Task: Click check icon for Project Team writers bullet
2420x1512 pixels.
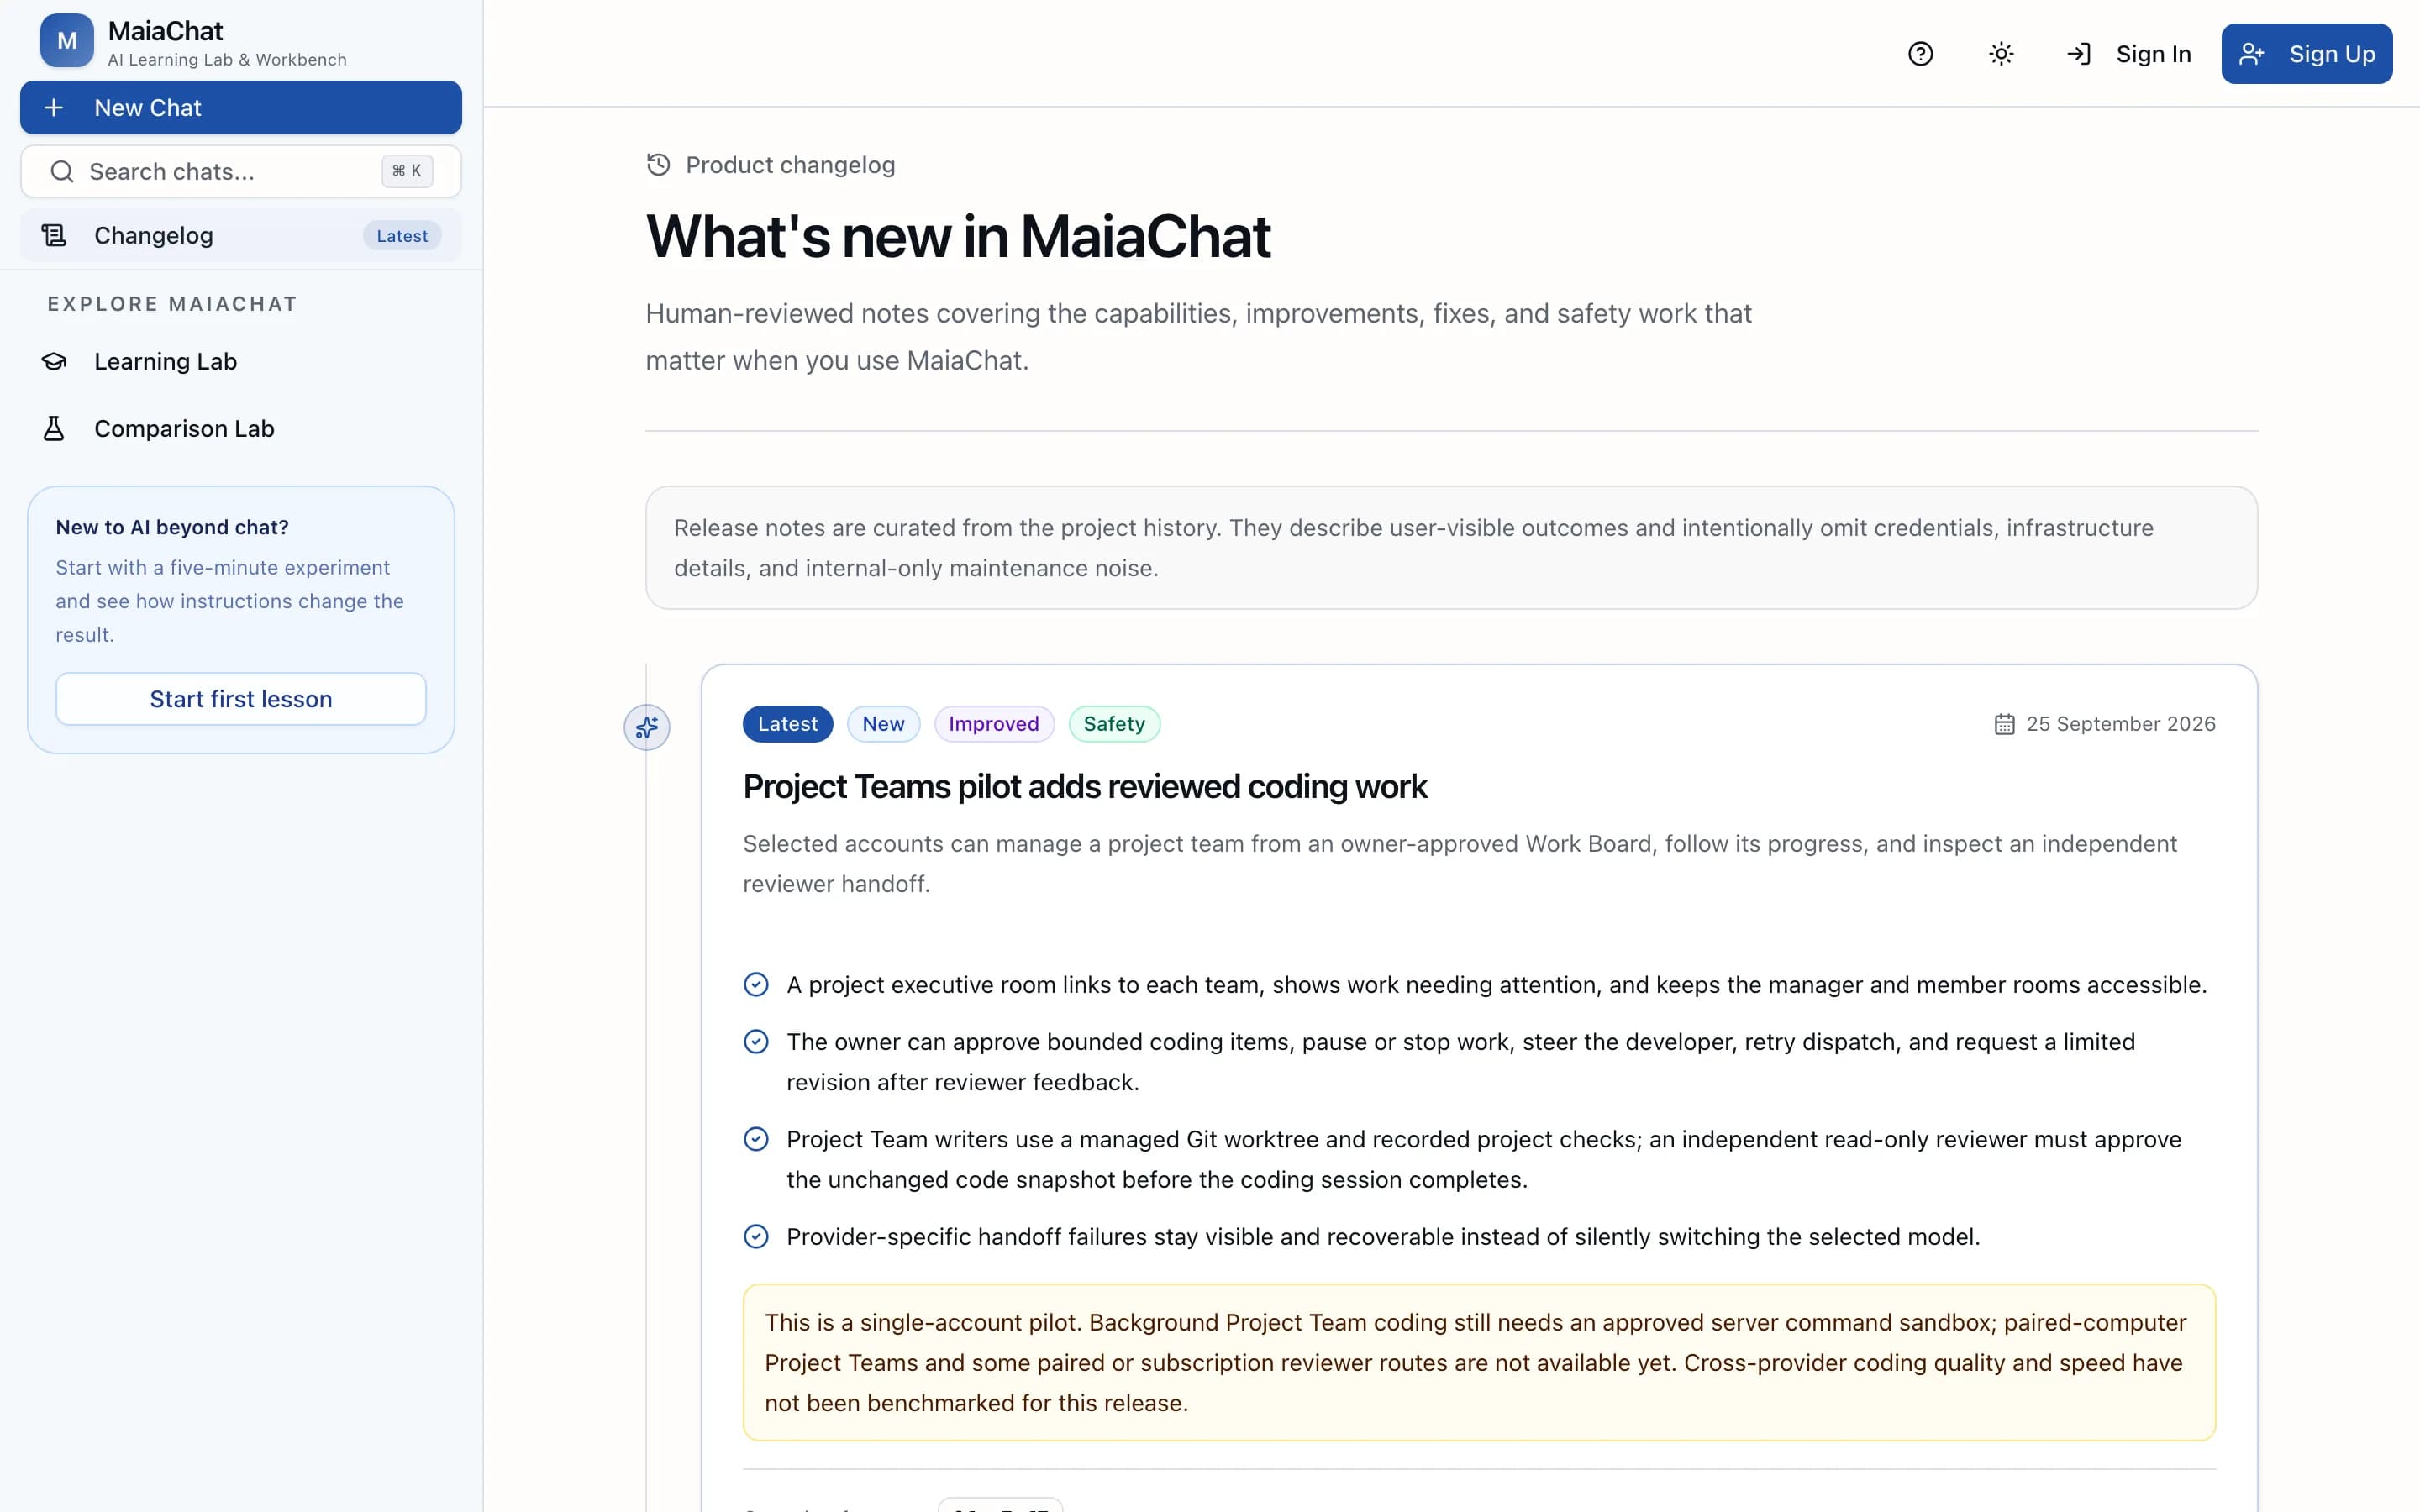Action: pyautogui.click(x=756, y=1139)
